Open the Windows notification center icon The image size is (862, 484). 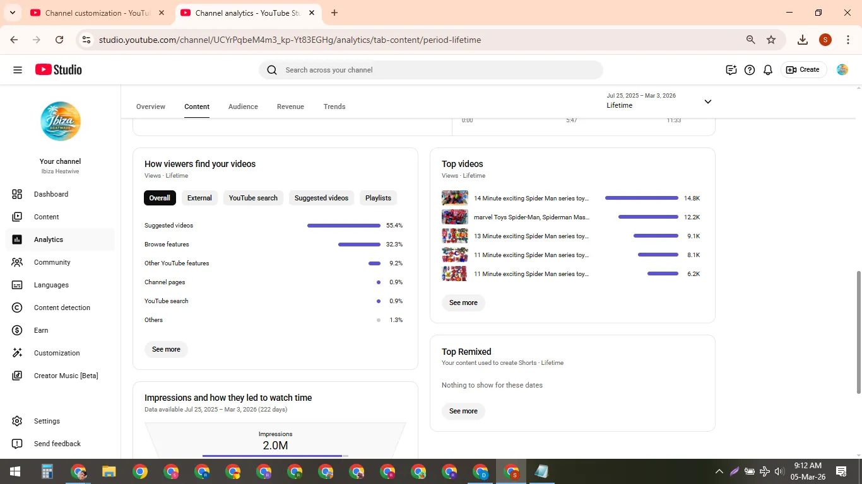tap(841, 471)
